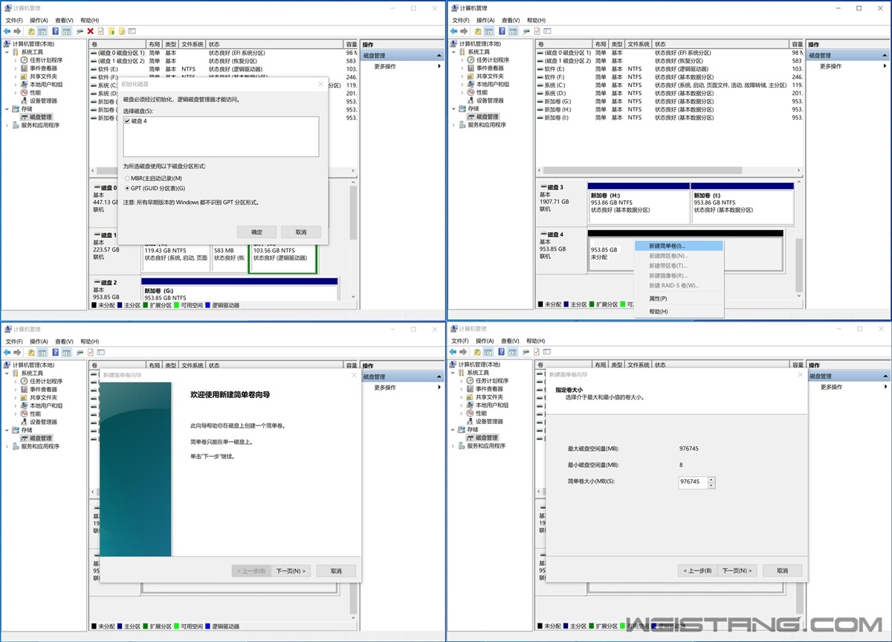The width and height of the screenshot is (892, 642).
Task: Select 性能 icon in context-menu window tree
Action: [x=471, y=92]
